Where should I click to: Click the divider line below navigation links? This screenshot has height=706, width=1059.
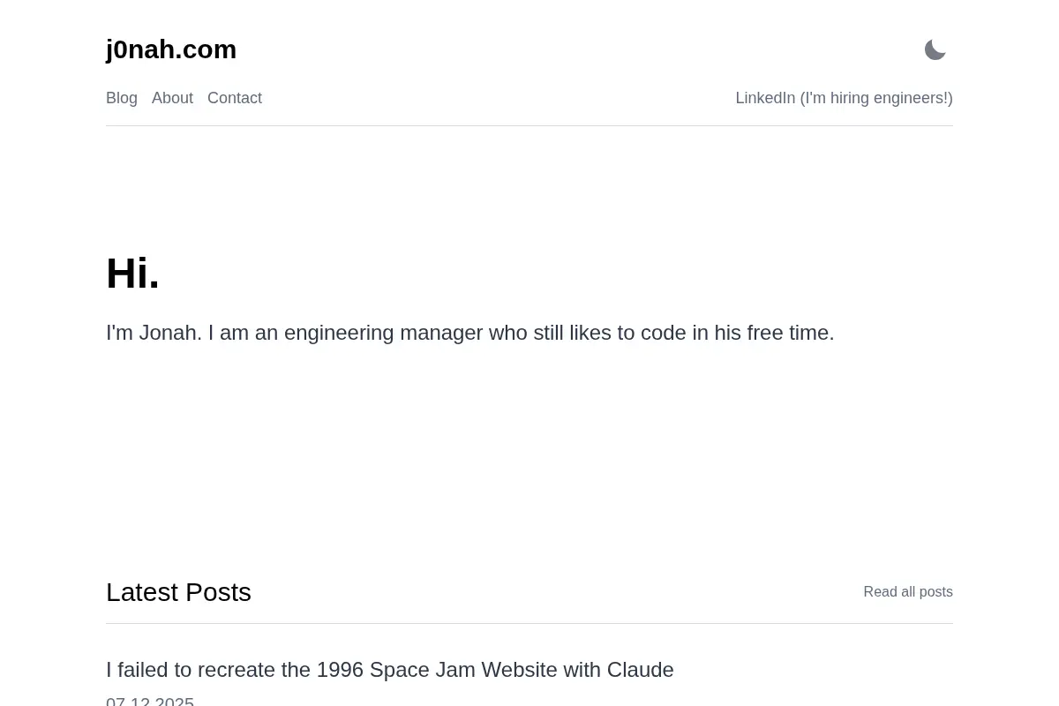coord(529,125)
